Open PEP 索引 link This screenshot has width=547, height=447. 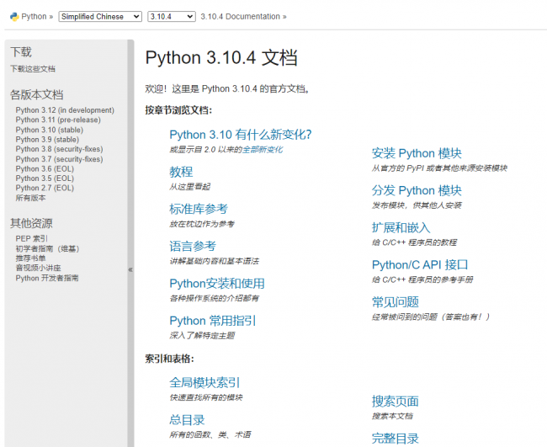(x=31, y=239)
